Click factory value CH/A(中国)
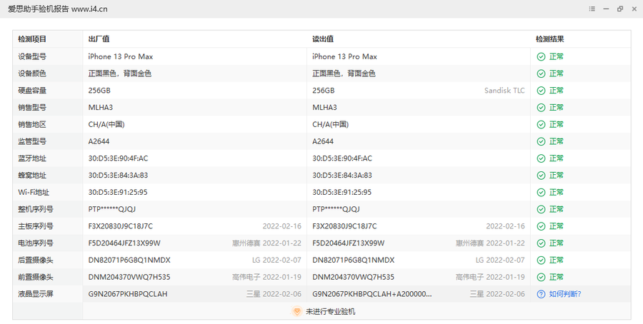The image size is (643, 324). (x=106, y=124)
